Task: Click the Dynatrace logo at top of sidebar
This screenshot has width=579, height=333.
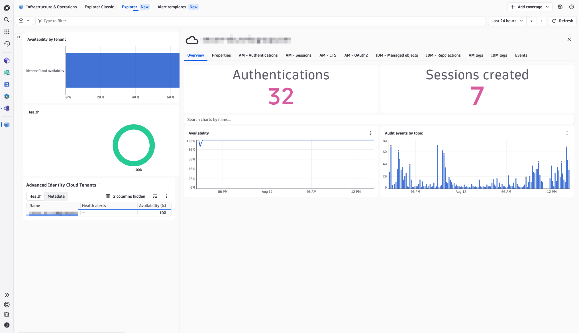Action: coord(7,8)
